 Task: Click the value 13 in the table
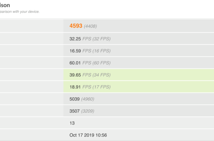72,123
